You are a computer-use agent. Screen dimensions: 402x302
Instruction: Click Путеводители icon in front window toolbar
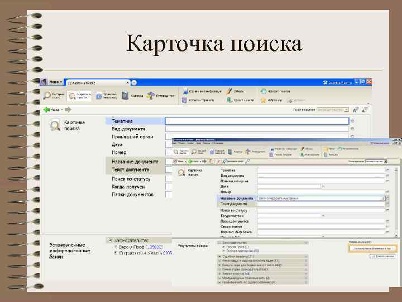(x=248, y=152)
